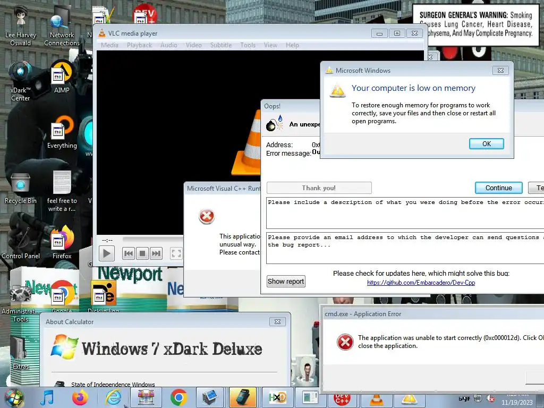Open the Media menu in VLC
The height and width of the screenshot is (408, 544).
pos(109,45)
